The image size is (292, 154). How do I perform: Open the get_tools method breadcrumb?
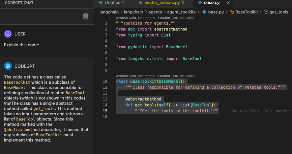tap(279, 12)
